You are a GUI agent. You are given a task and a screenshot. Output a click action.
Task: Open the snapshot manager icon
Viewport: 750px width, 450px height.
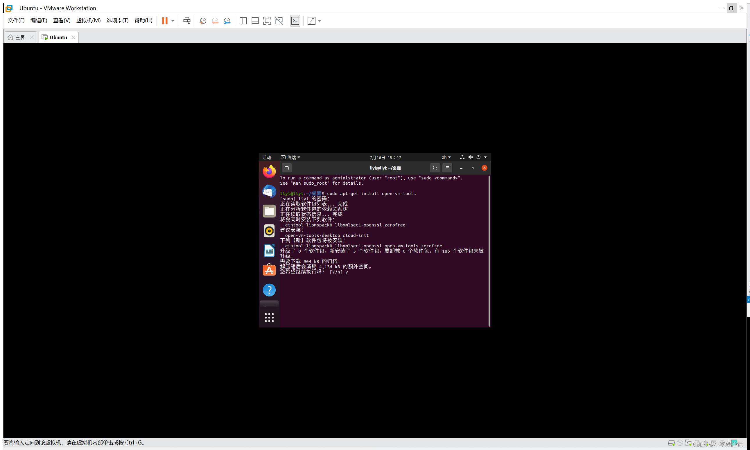click(227, 21)
